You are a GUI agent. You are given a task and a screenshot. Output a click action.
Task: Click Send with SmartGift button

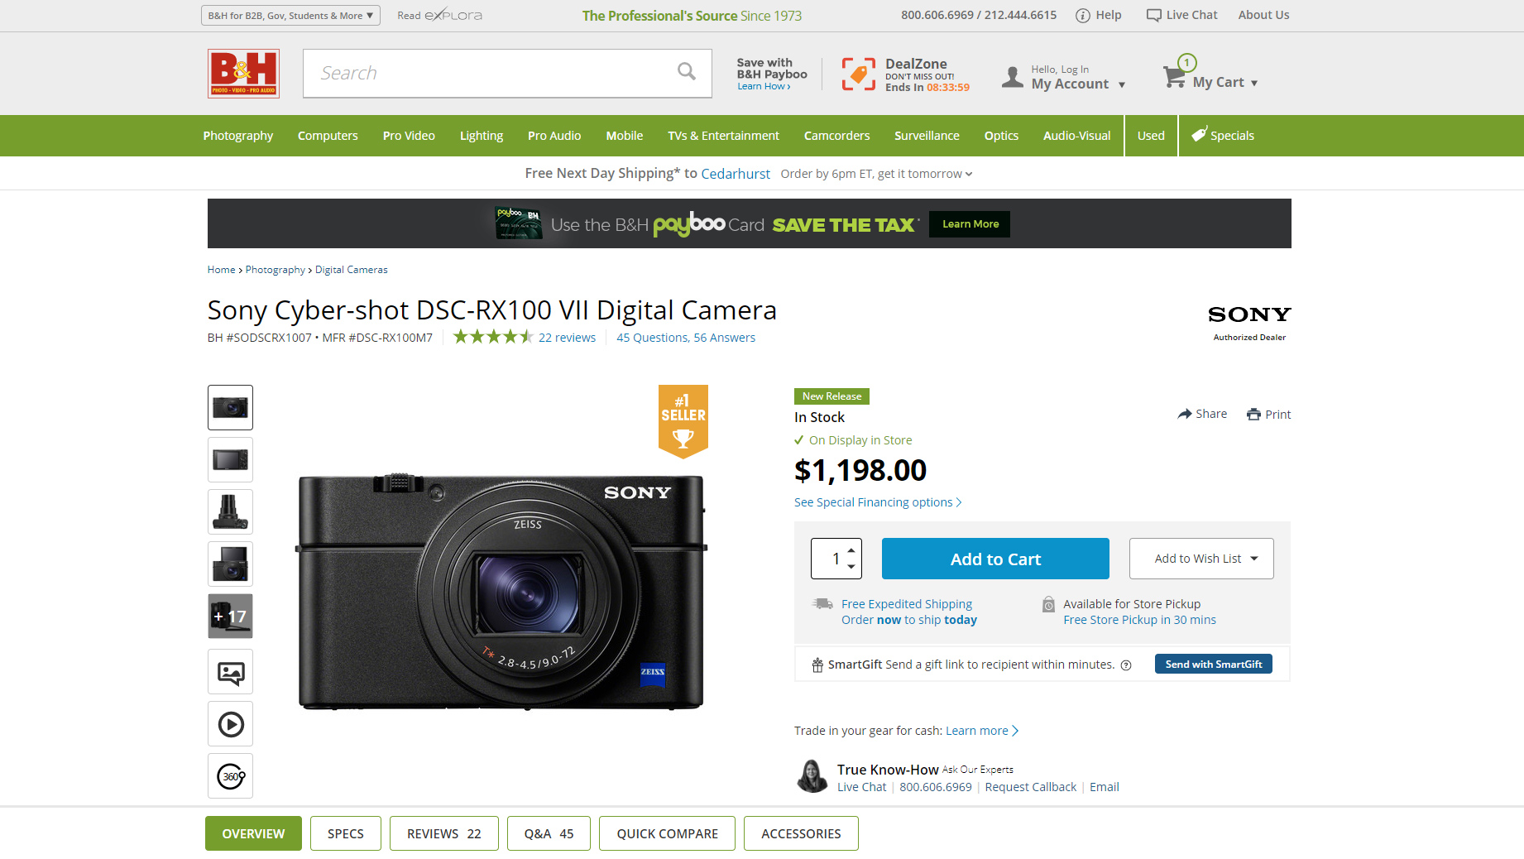[x=1214, y=664]
